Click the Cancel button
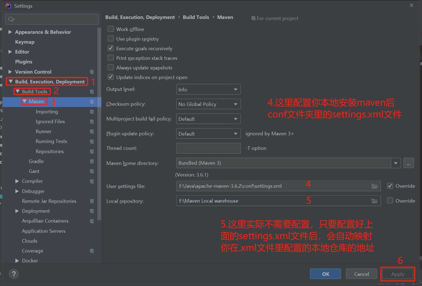 [362, 274]
